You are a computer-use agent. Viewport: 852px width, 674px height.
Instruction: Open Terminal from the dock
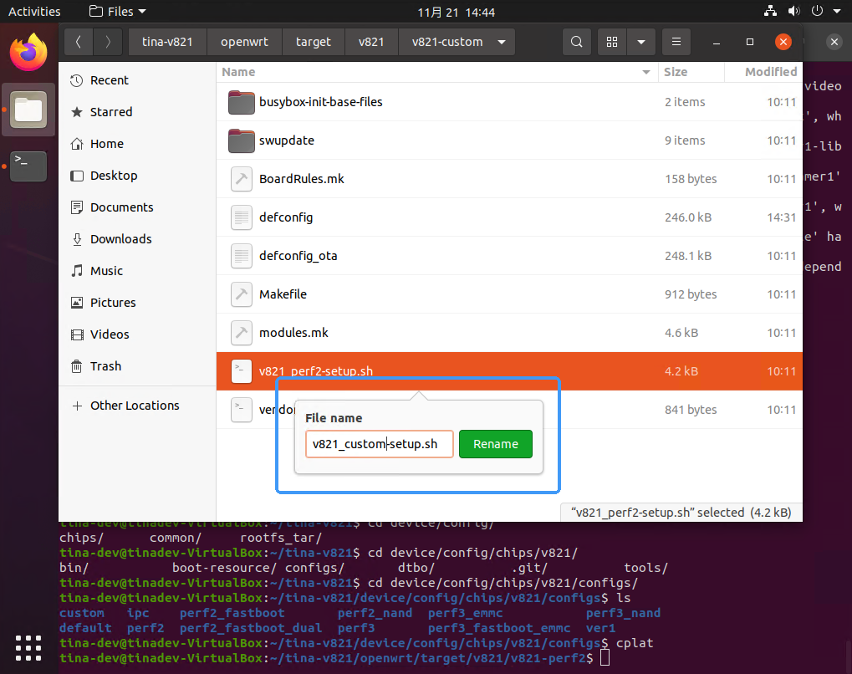pyautogui.click(x=28, y=166)
